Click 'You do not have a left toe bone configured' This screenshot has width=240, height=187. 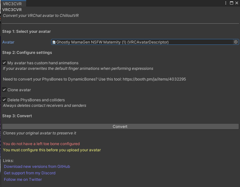pos(41,144)
